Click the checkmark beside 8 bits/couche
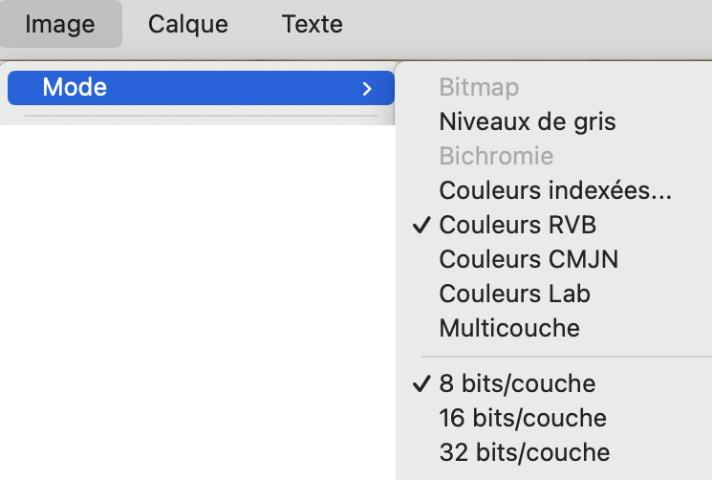 (x=421, y=384)
